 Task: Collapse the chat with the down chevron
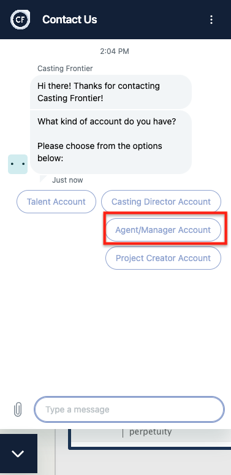coord(18,454)
